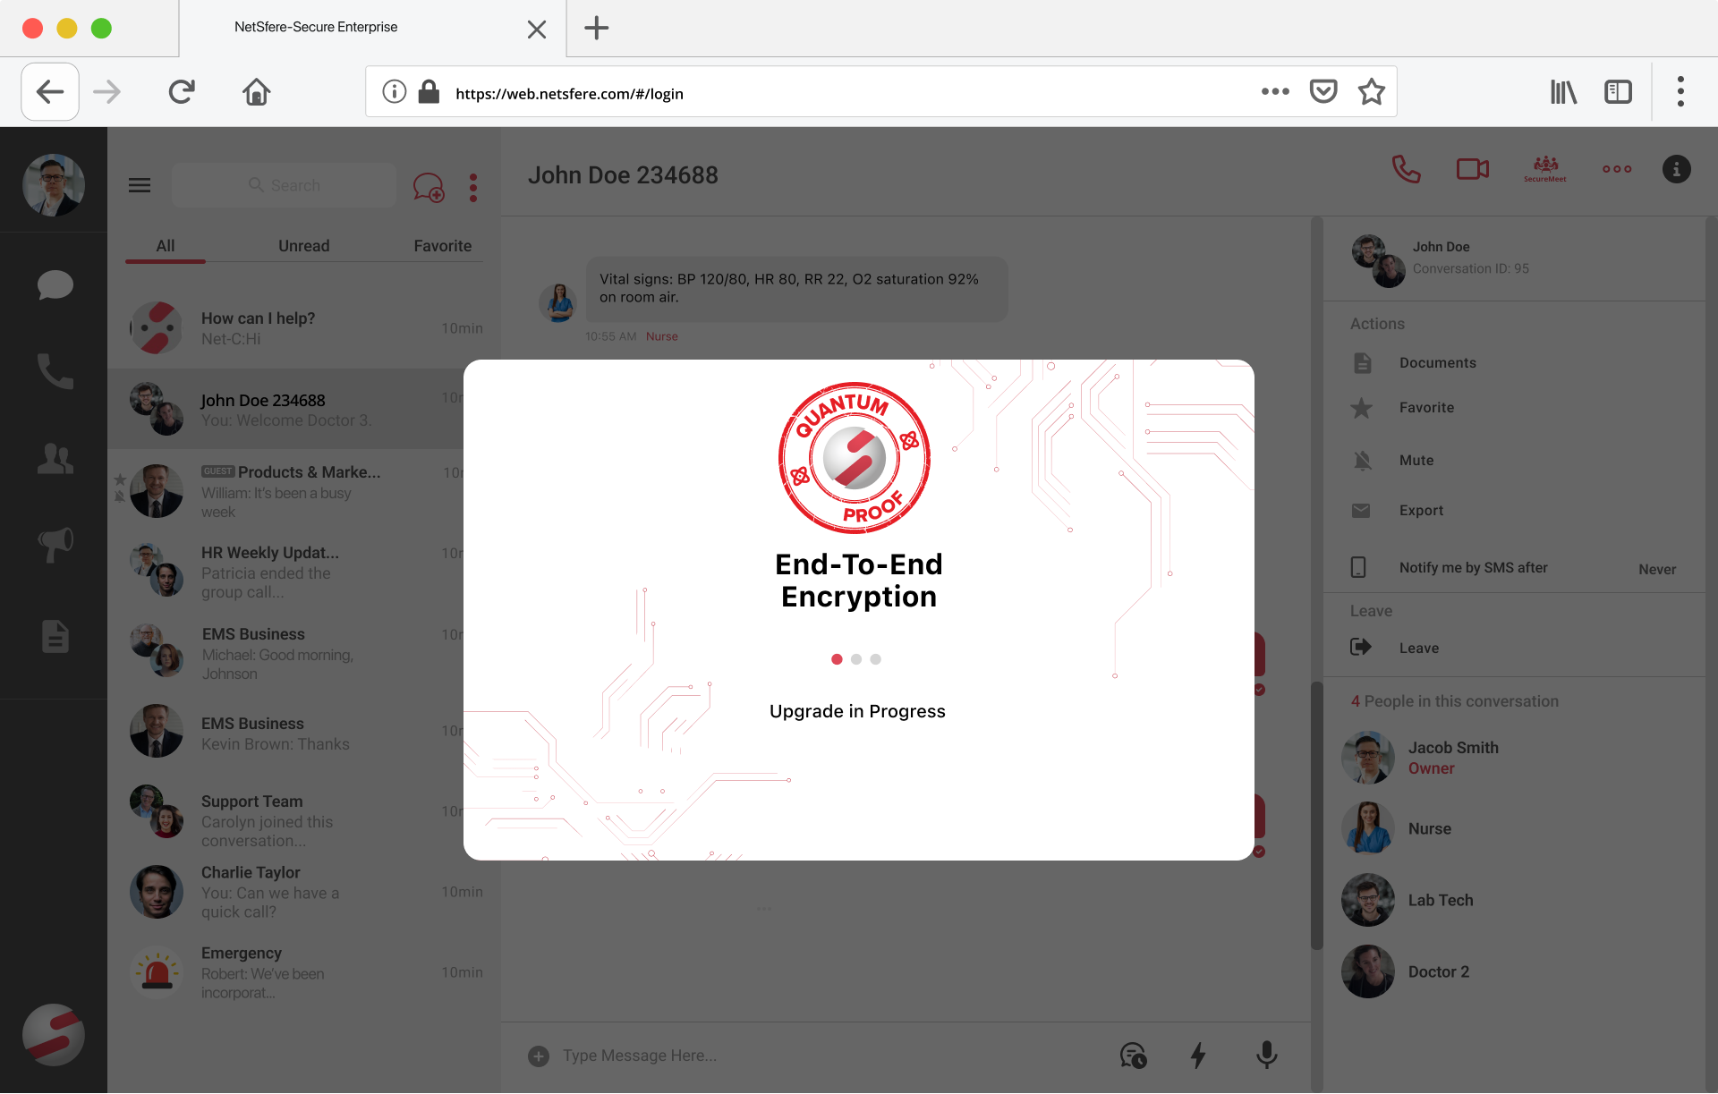The height and width of the screenshot is (1094, 1718).
Task: Open EMS Business chat from Kevin Brown
Action: click(x=286, y=733)
